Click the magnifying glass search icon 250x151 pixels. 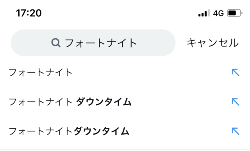coord(56,43)
